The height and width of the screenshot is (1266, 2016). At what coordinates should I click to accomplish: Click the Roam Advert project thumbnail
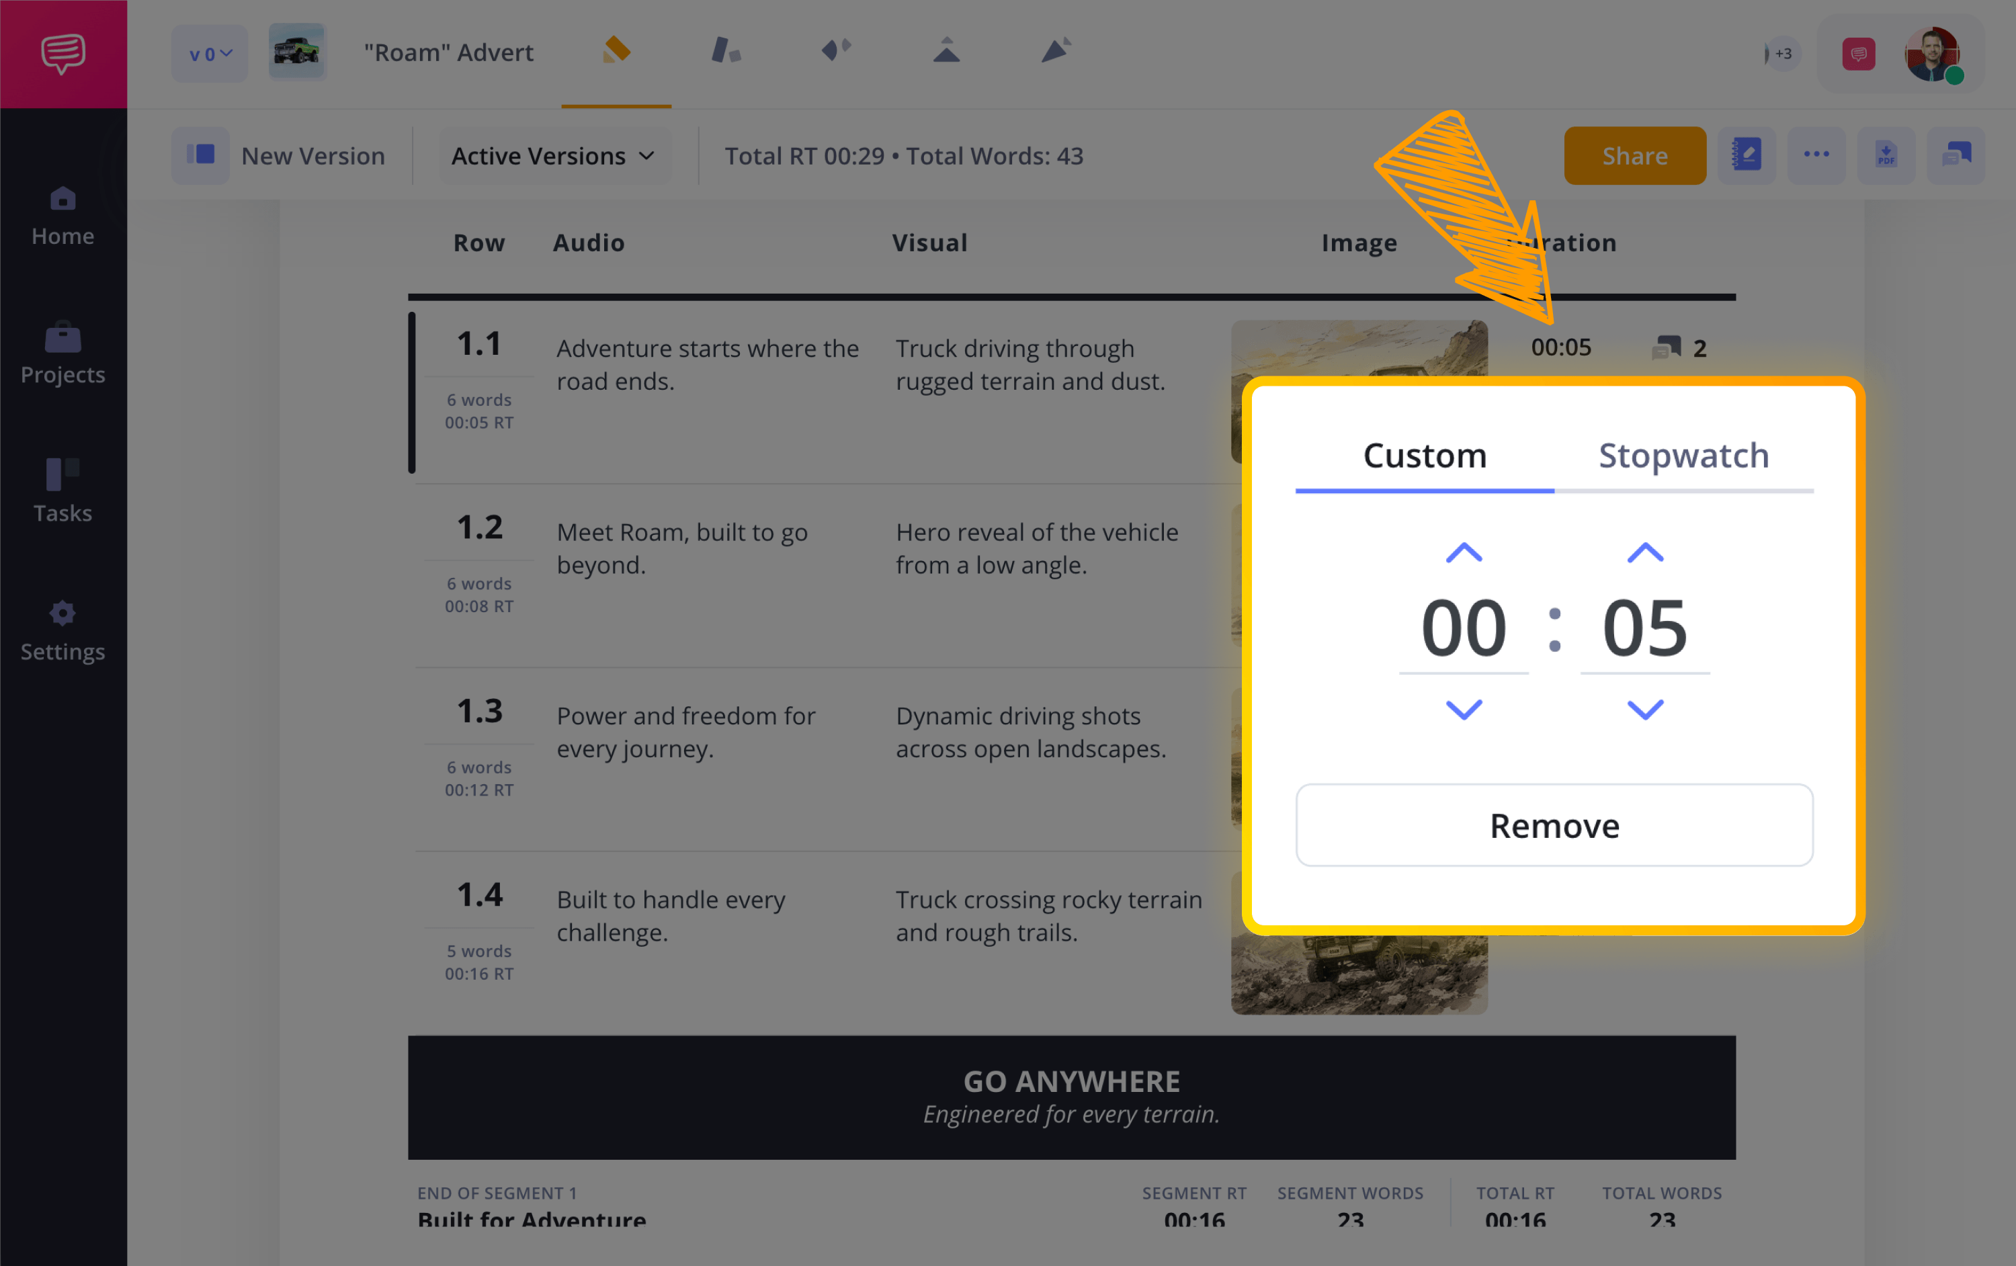point(297,52)
